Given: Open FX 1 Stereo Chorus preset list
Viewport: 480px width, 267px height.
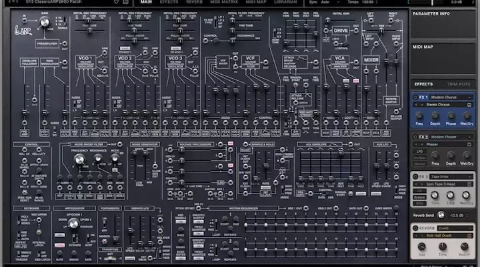Looking at the screenshot, I should pos(443,105).
